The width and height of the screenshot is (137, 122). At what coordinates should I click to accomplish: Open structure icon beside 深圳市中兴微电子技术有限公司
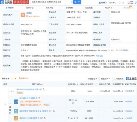point(44,89)
